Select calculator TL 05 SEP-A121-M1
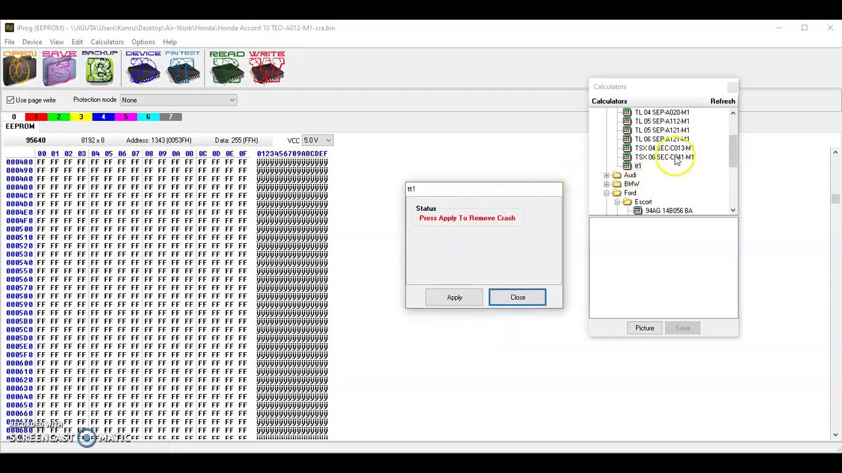The width and height of the screenshot is (842, 473). (x=662, y=130)
